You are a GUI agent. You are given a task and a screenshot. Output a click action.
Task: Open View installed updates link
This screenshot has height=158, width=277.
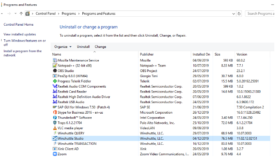pos(20,34)
